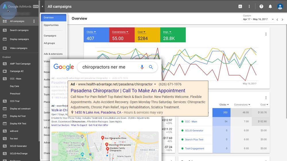Click the Search campaigns magnifier icon
Viewport: 287px width, 161px height.
click(5, 30)
